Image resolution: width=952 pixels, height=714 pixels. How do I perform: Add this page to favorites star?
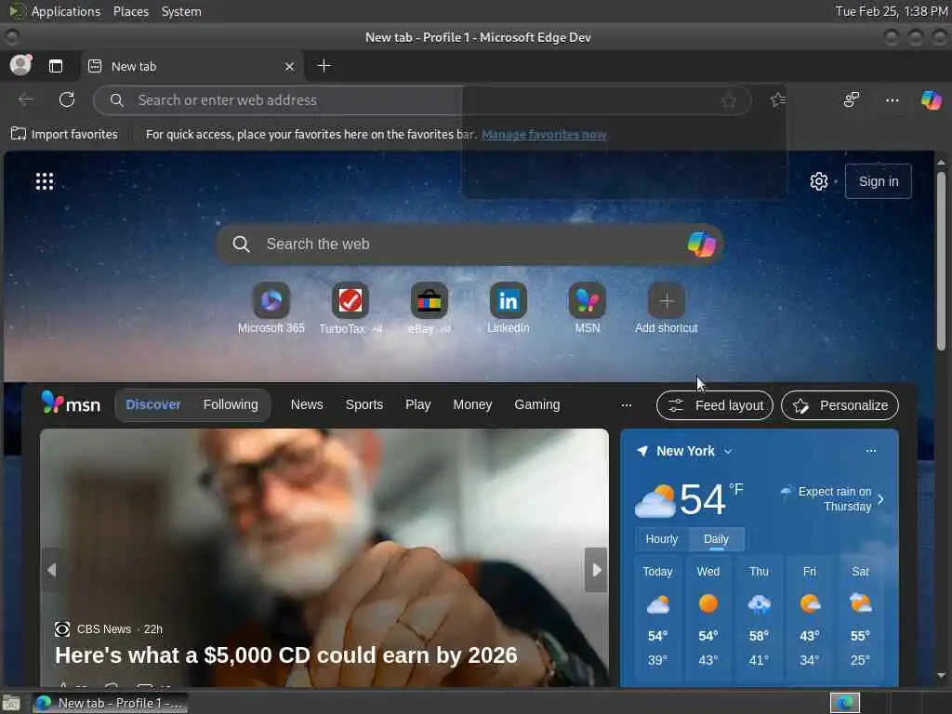pyautogui.click(x=729, y=100)
